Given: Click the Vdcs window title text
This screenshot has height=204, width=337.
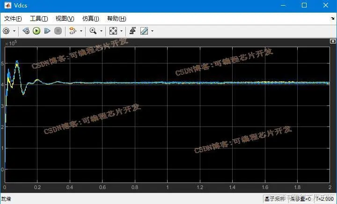Looking at the screenshot, I should 21,5.
